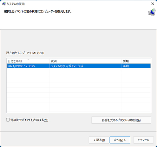The height and width of the screenshot is (147, 157).
Task: Close the システムの復元 dialog
Action: coord(153,4)
